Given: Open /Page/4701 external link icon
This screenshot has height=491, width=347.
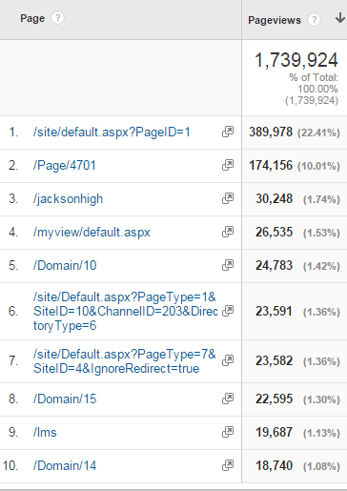Looking at the screenshot, I should point(228,165).
